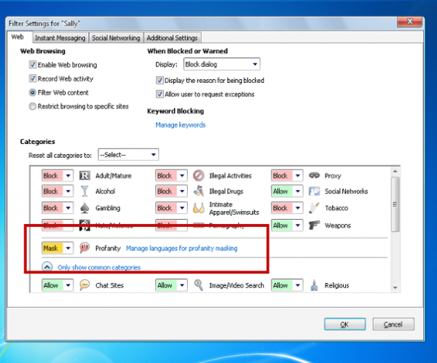
Task: Click the categories list scroll down arrow
Action: pyautogui.click(x=395, y=287)
